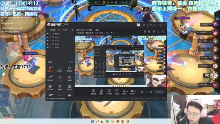The image size is (220, 124).
Task: Click the webcam thumbnail inside the preview
Action: pos(156,81)
